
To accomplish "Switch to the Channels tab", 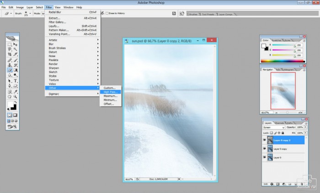I will point(279,123).
